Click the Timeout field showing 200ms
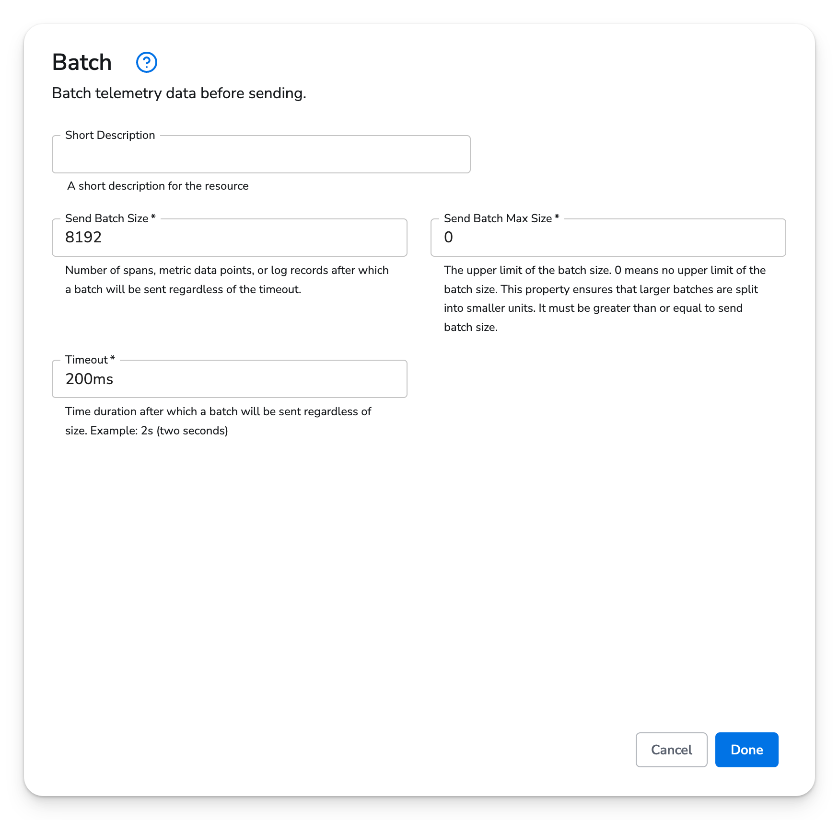This screenshot has height=820, width=839. coord(229,379)
